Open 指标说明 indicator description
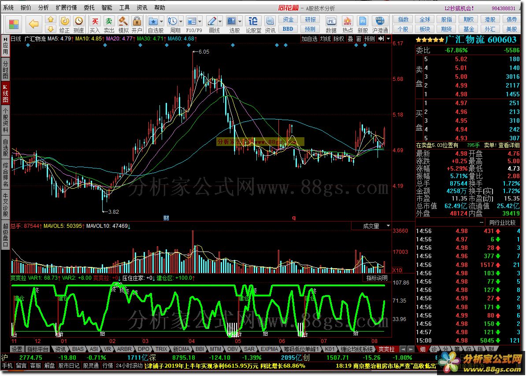Viewport: 526px width, 376px height. (x=377, y=278)
